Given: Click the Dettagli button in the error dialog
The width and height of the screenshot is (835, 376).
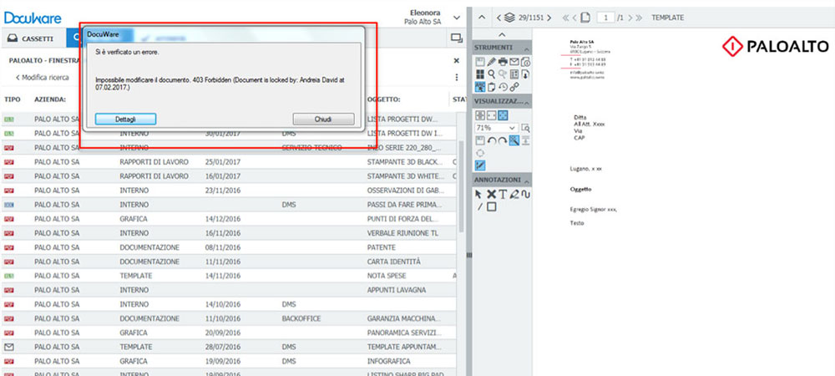Looking at the screenshot, I should click(126, 119).
